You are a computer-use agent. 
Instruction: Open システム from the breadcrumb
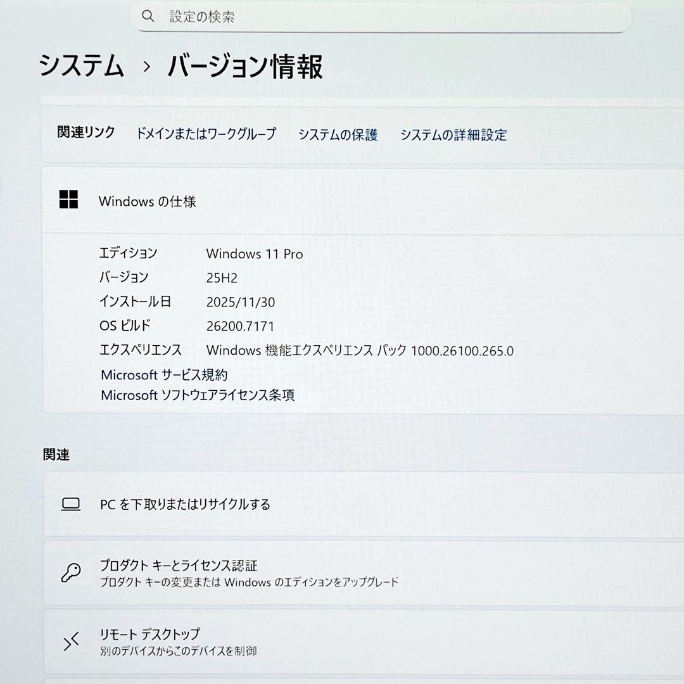click(x=82, y=66)
